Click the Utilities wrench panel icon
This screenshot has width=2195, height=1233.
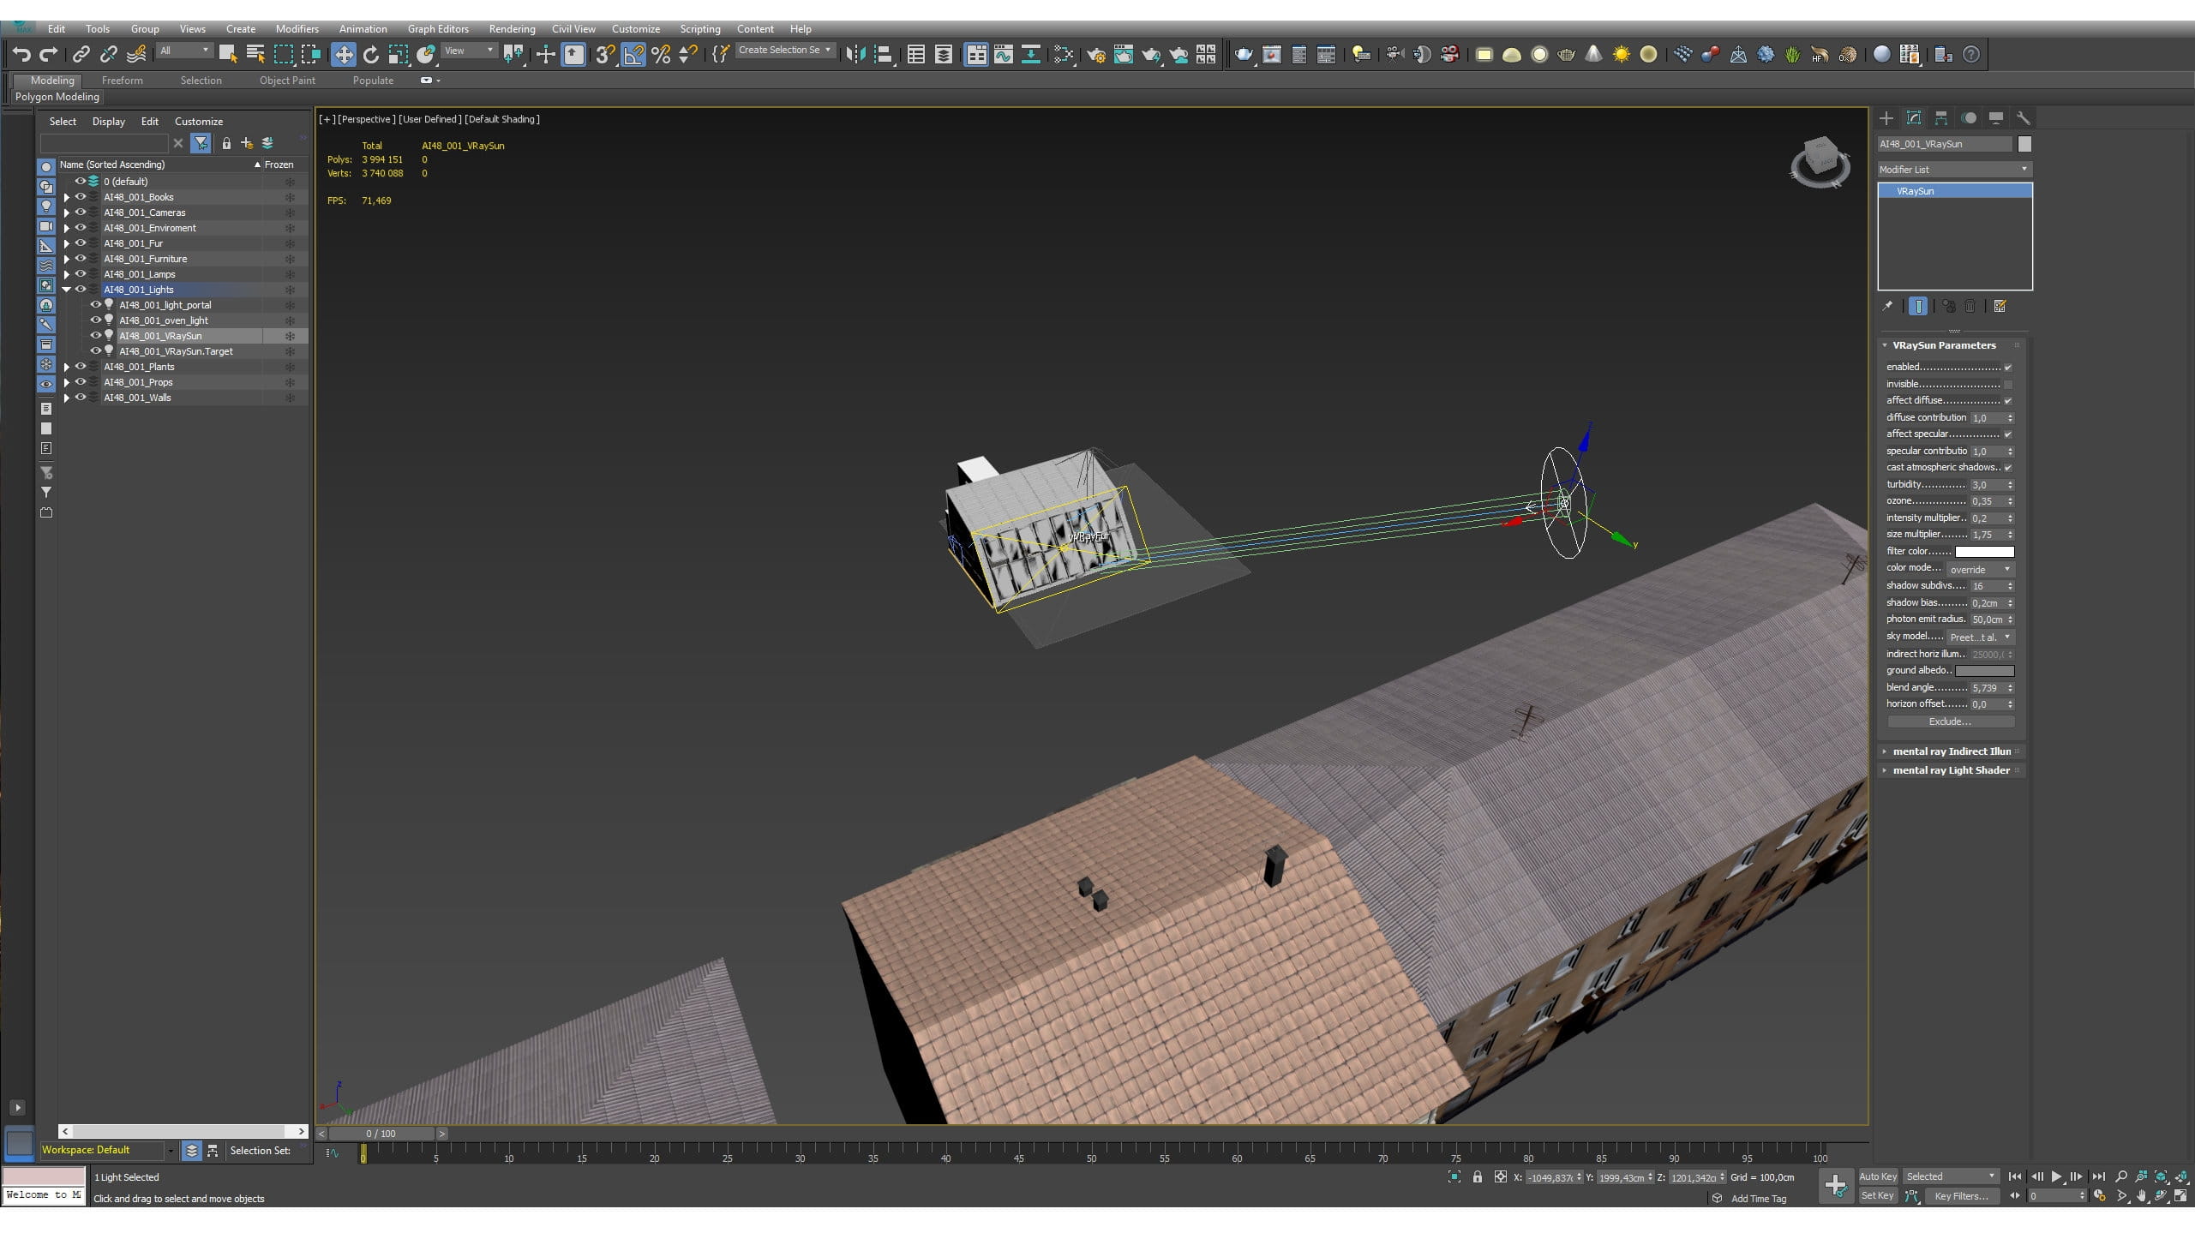pos(2024,118)
